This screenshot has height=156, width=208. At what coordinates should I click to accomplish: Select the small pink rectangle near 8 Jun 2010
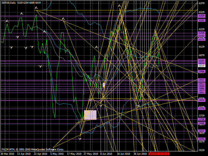coord(104,84)
